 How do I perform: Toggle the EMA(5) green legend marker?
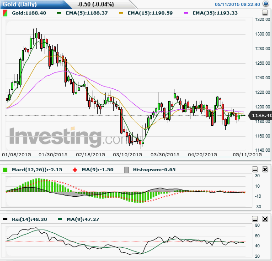59,13
